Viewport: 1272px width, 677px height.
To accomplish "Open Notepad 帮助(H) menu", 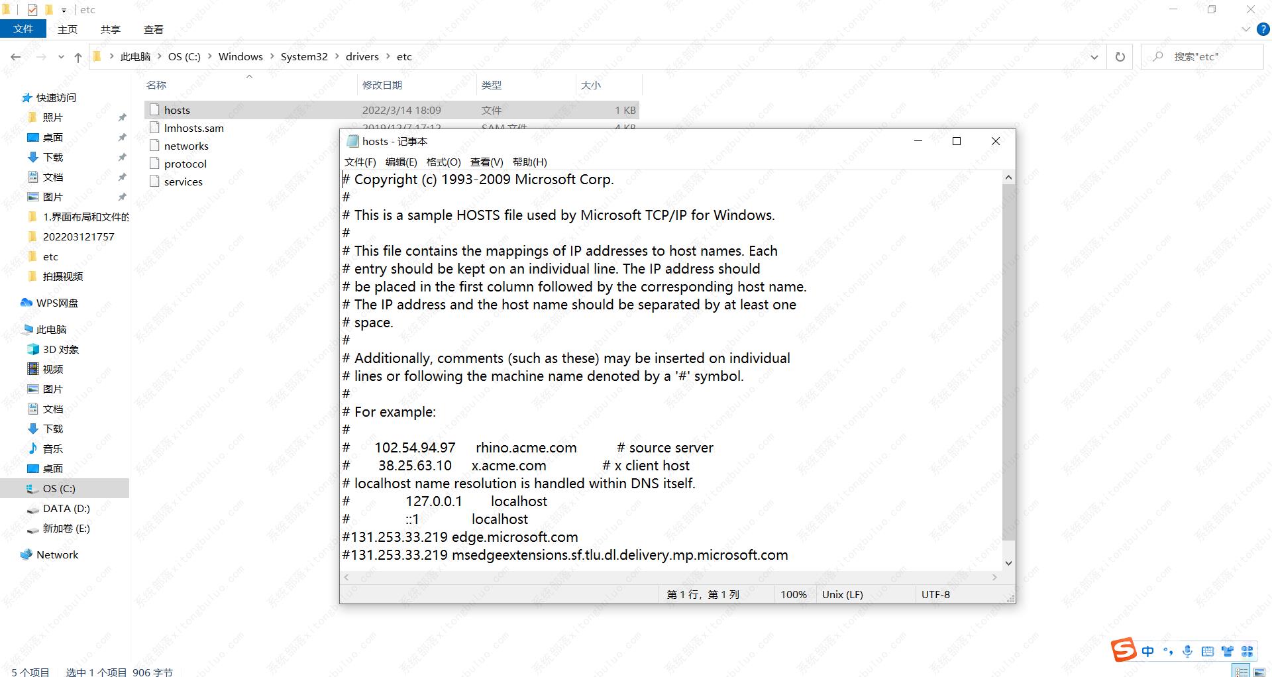I will tap(530, 162).
